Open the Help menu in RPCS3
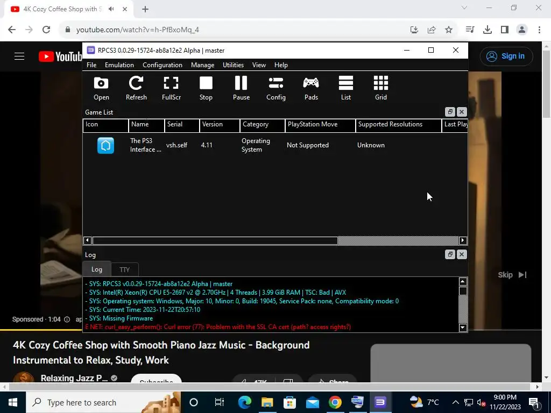 (x=281, y=65)
